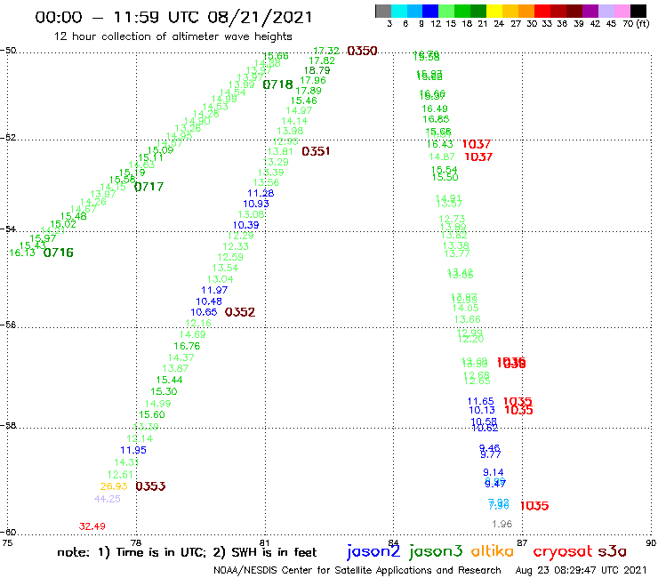
Task: Click the wave height value 17.32
Action: [326, 51]
